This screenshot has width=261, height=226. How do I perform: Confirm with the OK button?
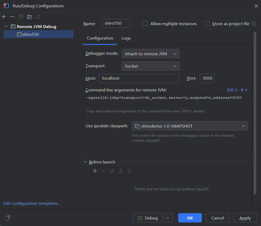pyautogui.click(x=190, y=218)
